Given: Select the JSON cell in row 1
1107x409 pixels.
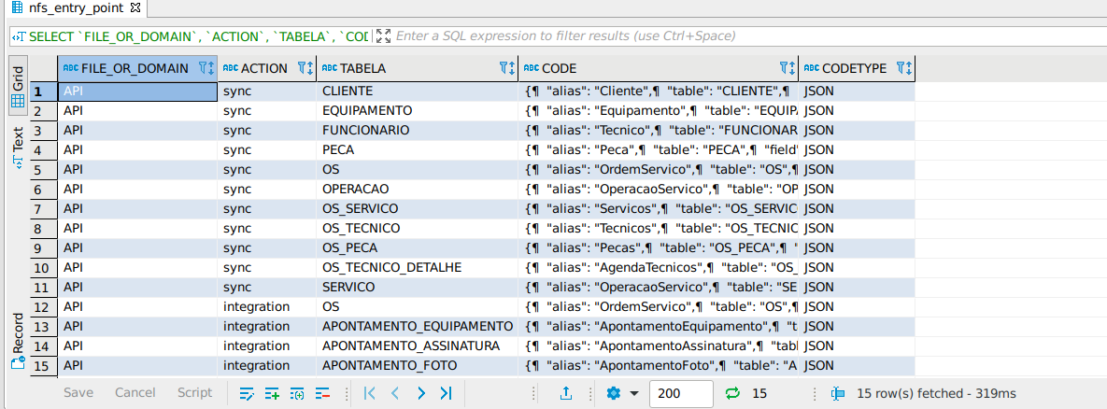Looking at the screenshot, I should [857, 91].
